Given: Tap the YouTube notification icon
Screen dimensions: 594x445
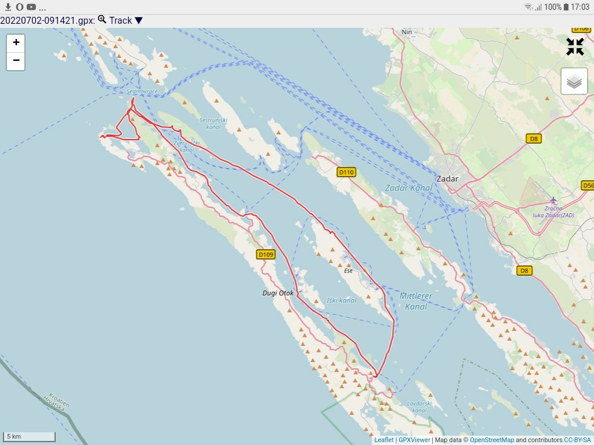Looking at the screenshot, I should pos(31,7).
